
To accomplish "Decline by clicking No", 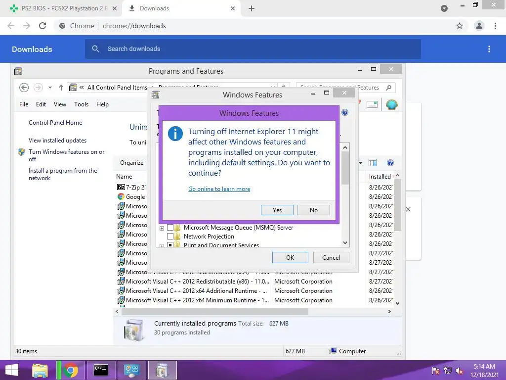I will click(313, 210).
